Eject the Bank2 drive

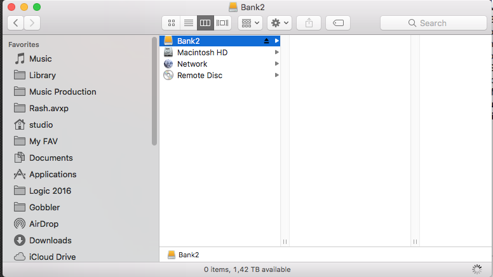pyautogui.click(x=266, y=41)
